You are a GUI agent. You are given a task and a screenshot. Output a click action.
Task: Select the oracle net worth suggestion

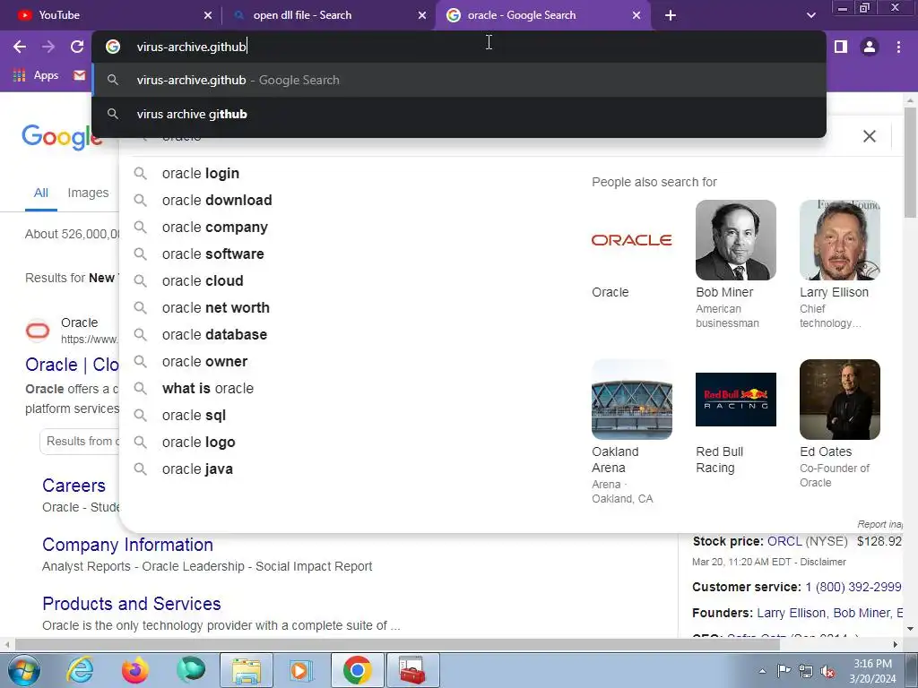[x=216, y=308]
